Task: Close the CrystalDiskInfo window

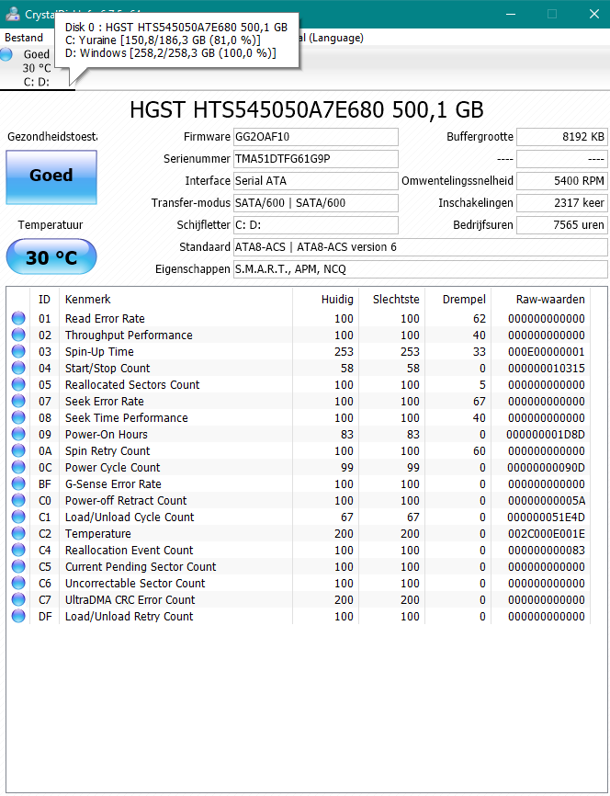Action: (x=593, y=14)
